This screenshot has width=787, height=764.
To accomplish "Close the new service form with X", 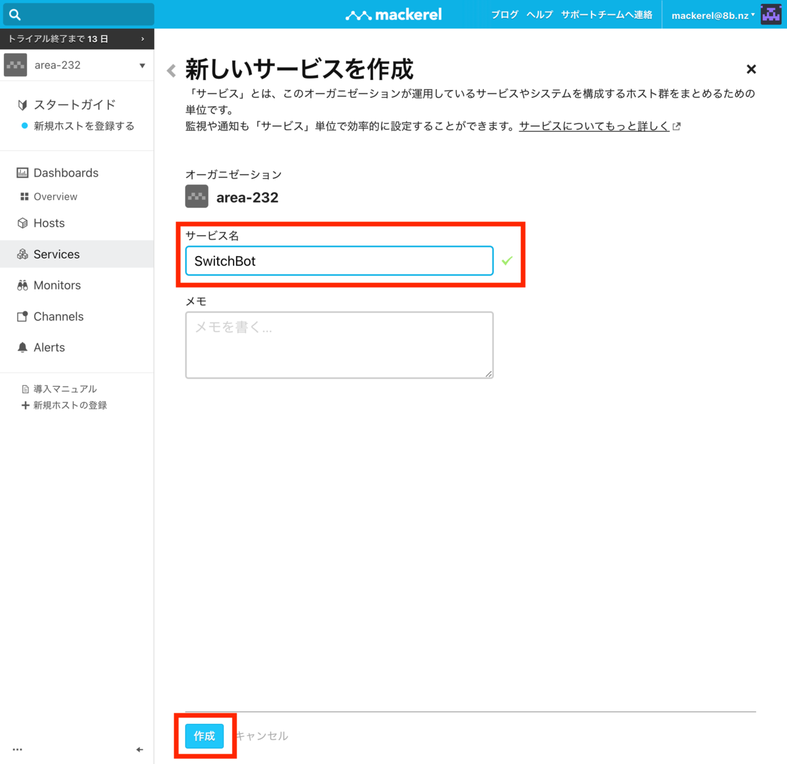I will (752, 69).
